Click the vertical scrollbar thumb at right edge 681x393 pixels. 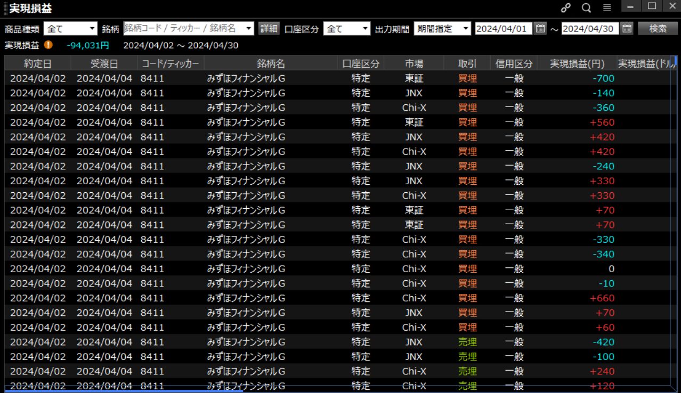coord(676,60)
